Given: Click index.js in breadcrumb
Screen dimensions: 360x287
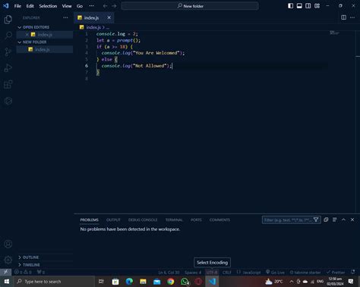Looking at the screenshot, I should (x=93, y=27).
